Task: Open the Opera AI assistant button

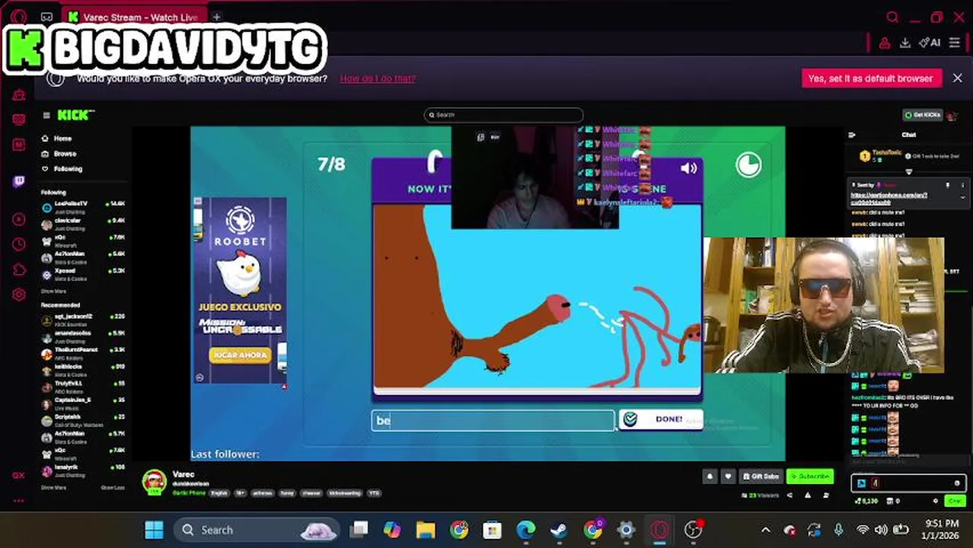Action: tap(930, 43)
